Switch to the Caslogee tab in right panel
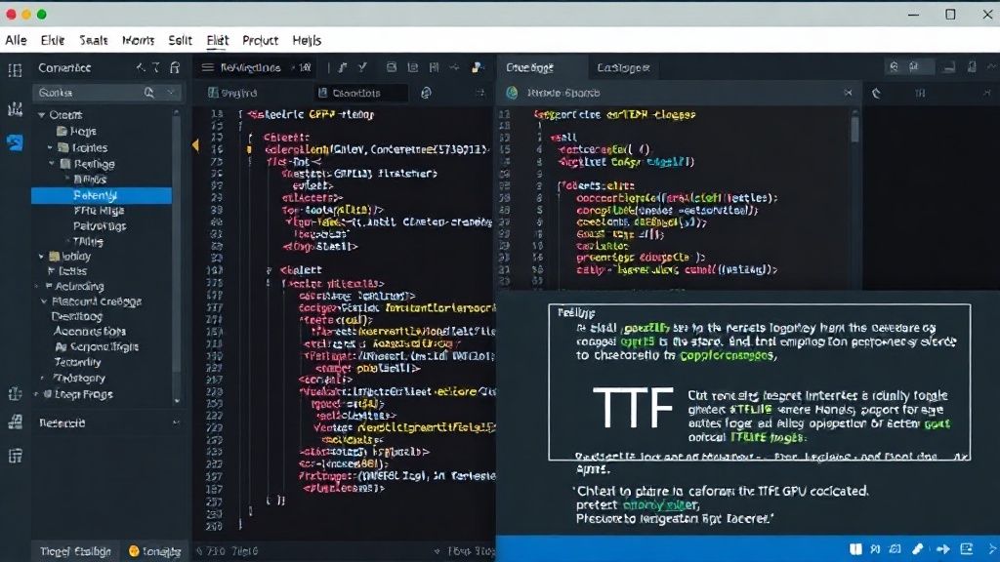Image resolution: width=1000 pixels, height=562 pixels. click(x=623, y=67)
